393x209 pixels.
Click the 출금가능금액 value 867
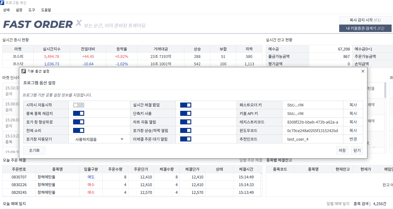[x=347, y=57]
